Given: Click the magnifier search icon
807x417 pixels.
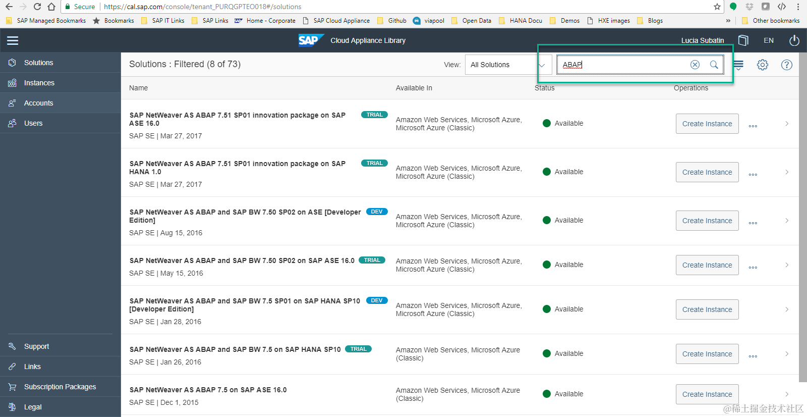Looking at the screenshot, I should (714, 65).
